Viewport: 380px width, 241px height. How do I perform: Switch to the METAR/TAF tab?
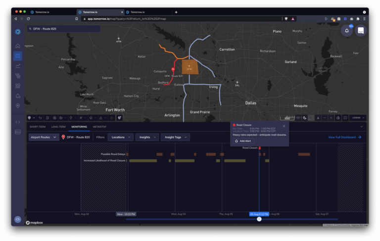[99, 127]
